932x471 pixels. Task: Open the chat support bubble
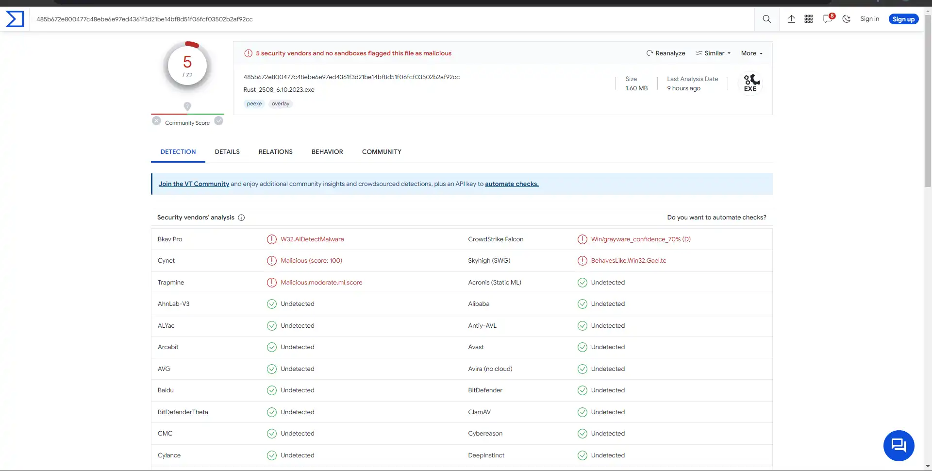899,445
